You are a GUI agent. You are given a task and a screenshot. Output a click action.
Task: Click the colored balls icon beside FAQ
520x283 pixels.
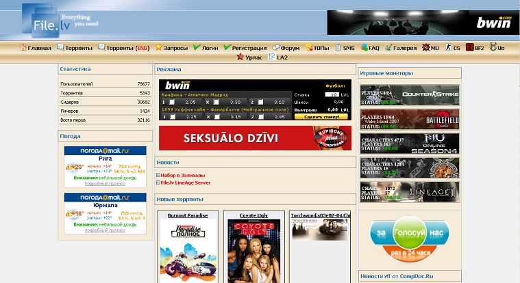pyautogui.click(x=364, y=47)
